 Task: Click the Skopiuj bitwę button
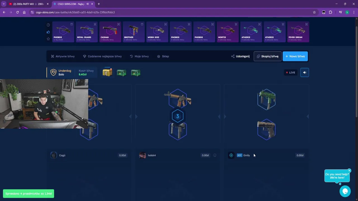coord(267,56)
